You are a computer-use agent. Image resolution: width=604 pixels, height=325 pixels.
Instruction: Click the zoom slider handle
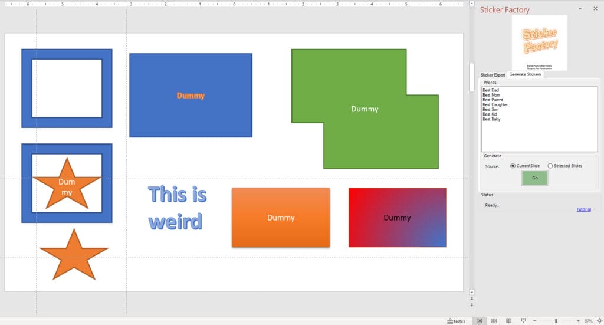pyautogui.click(x=556, y=321)
